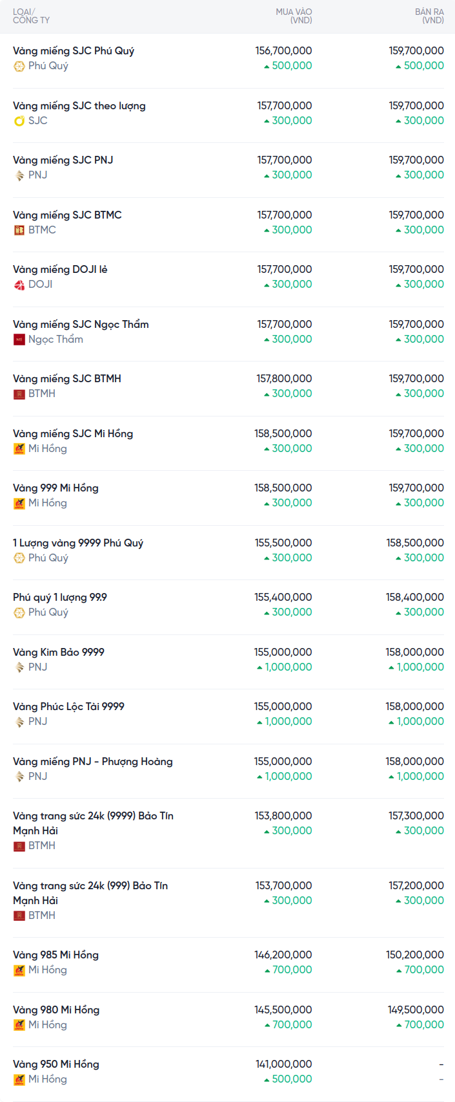Click the Mi Hồng logo under Vàng 999 Mi Hồng
The height and width of the screenshot is (1102, 455).
19,503
